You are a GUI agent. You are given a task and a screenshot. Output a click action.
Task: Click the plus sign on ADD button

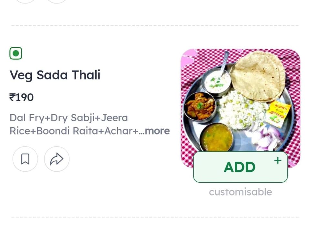[278, 160]
